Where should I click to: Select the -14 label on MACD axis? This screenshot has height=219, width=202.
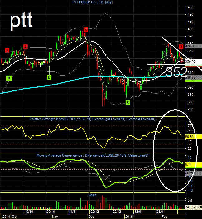190,186
